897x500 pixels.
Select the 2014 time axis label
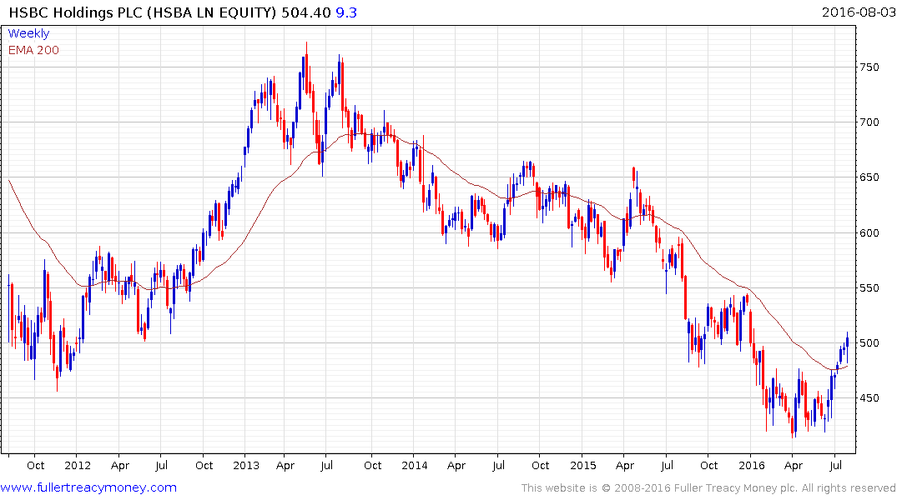pyautogui.click(x=414, y=465)
